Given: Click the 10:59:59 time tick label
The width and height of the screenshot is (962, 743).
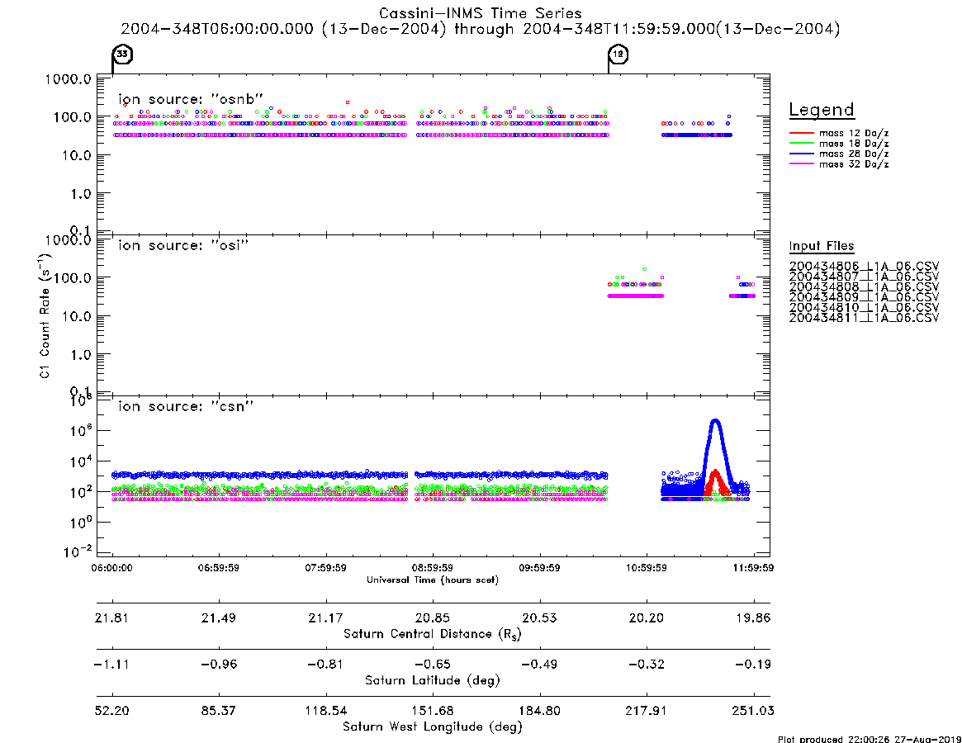Looking at the screenshot, I should tap(646, 568).
